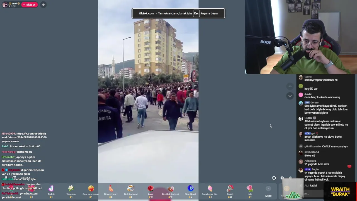Screen dimensions: 357x201
Task: Click username durann in chat
Action: click(x=315, y=102)
